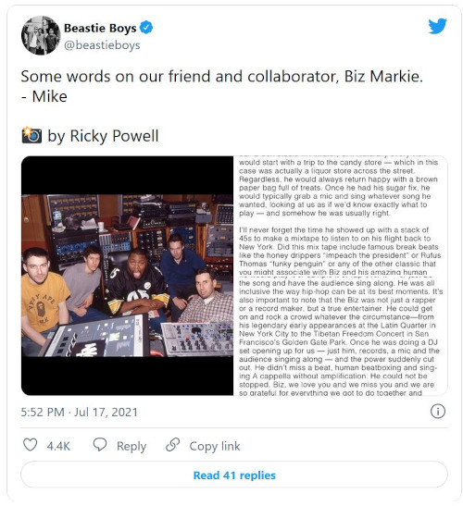Click the camera emoji before Ricky Powell
The image size is (463, 506).
[31, 135]
